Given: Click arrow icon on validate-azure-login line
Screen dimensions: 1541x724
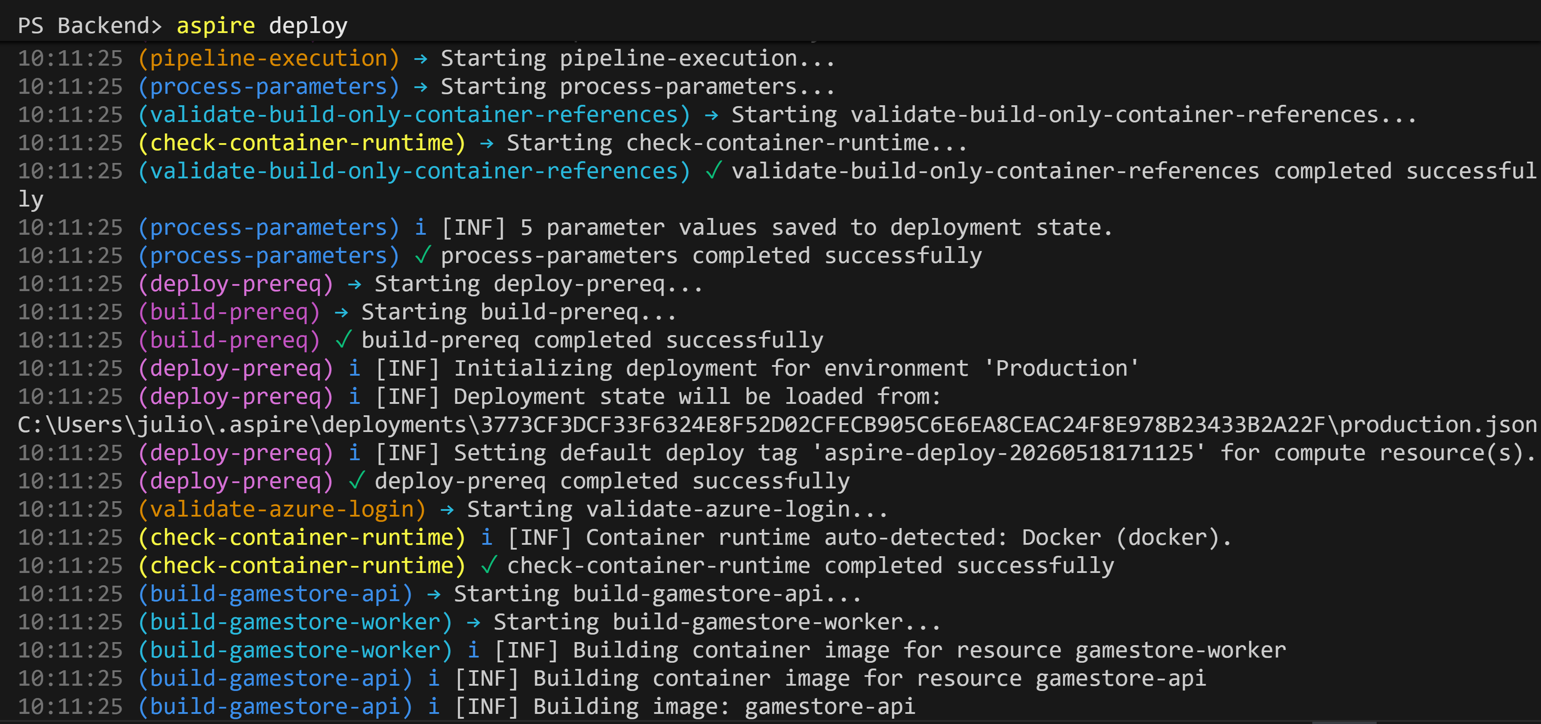Looking at the screenshot, I should click(447, 510).
